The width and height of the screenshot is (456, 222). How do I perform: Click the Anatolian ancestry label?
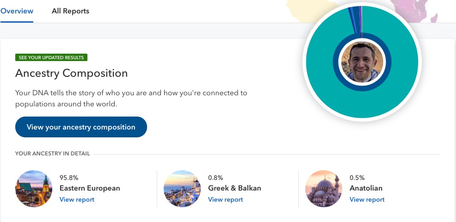[x=366, y=188]
